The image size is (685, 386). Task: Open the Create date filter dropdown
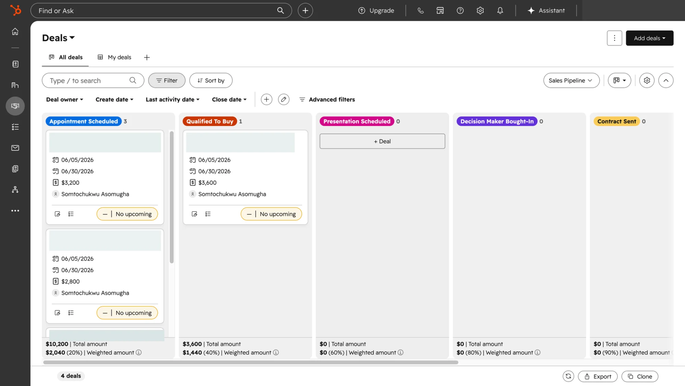[114, 100]
